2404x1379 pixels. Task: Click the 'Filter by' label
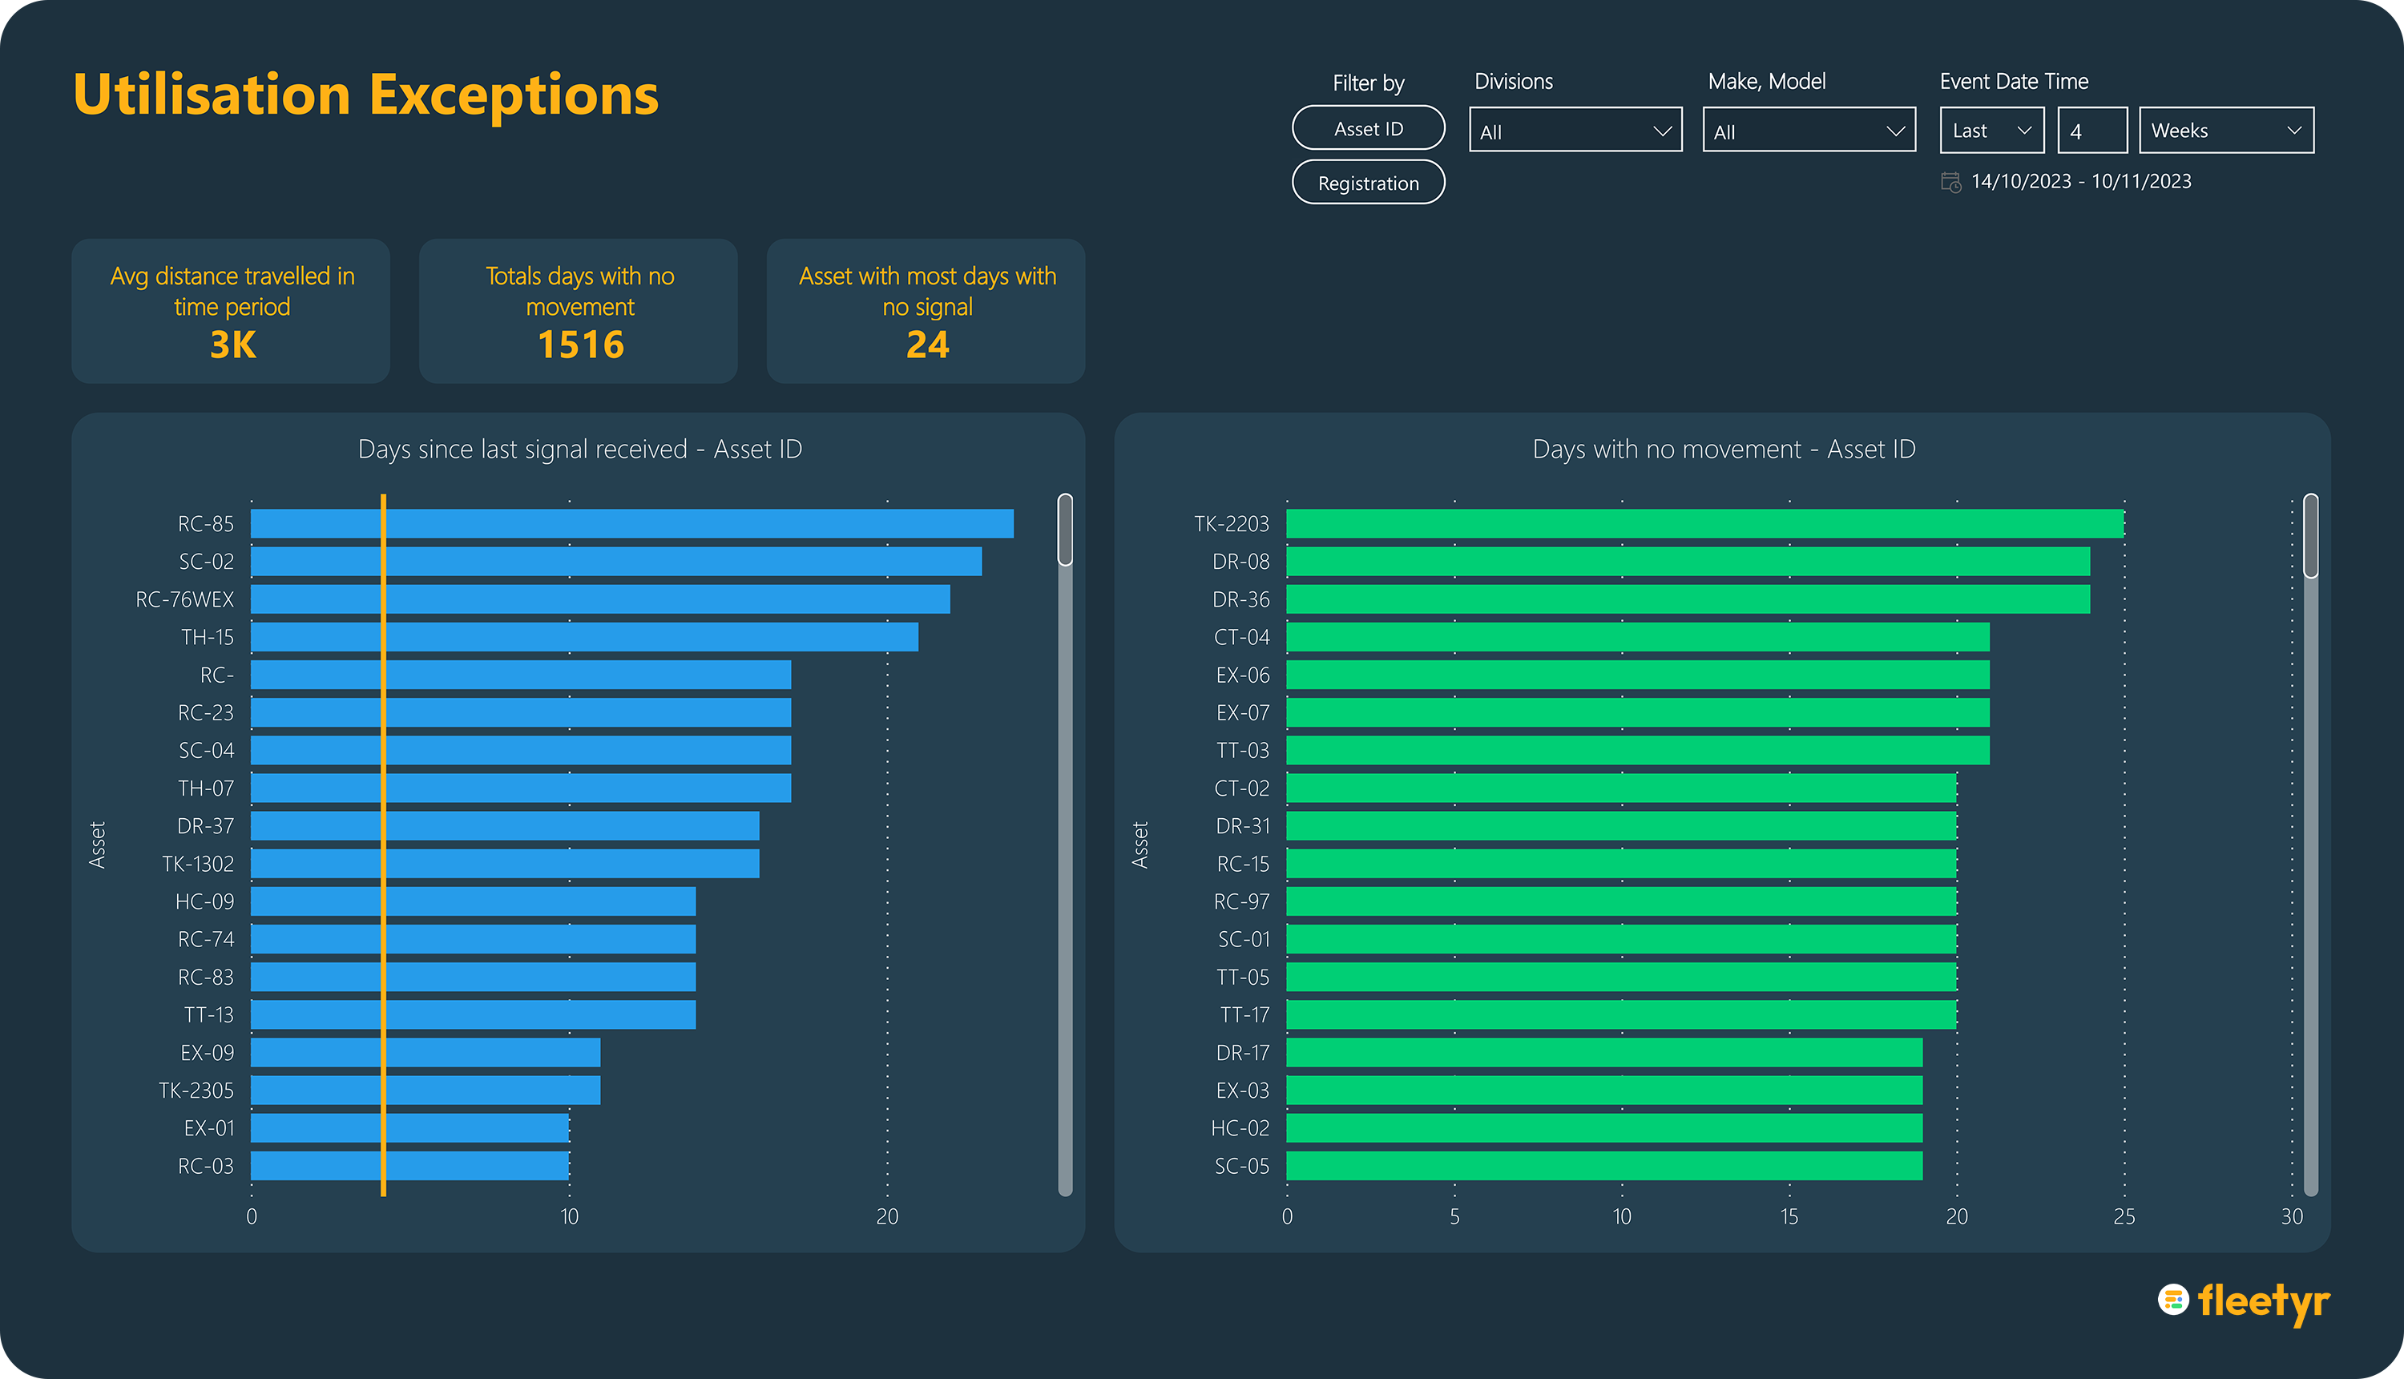pyautogui.click(x=1368, y=83)
